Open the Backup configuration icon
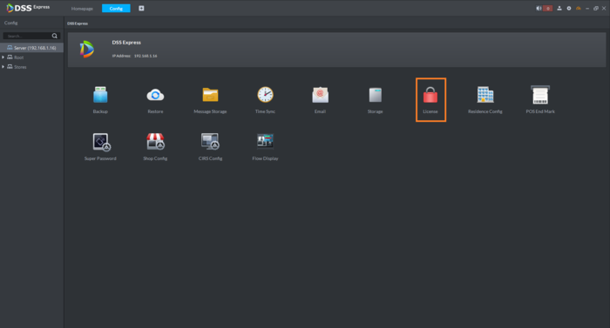Viewport: 610px width, 328px height. click(x=100, y=95)
